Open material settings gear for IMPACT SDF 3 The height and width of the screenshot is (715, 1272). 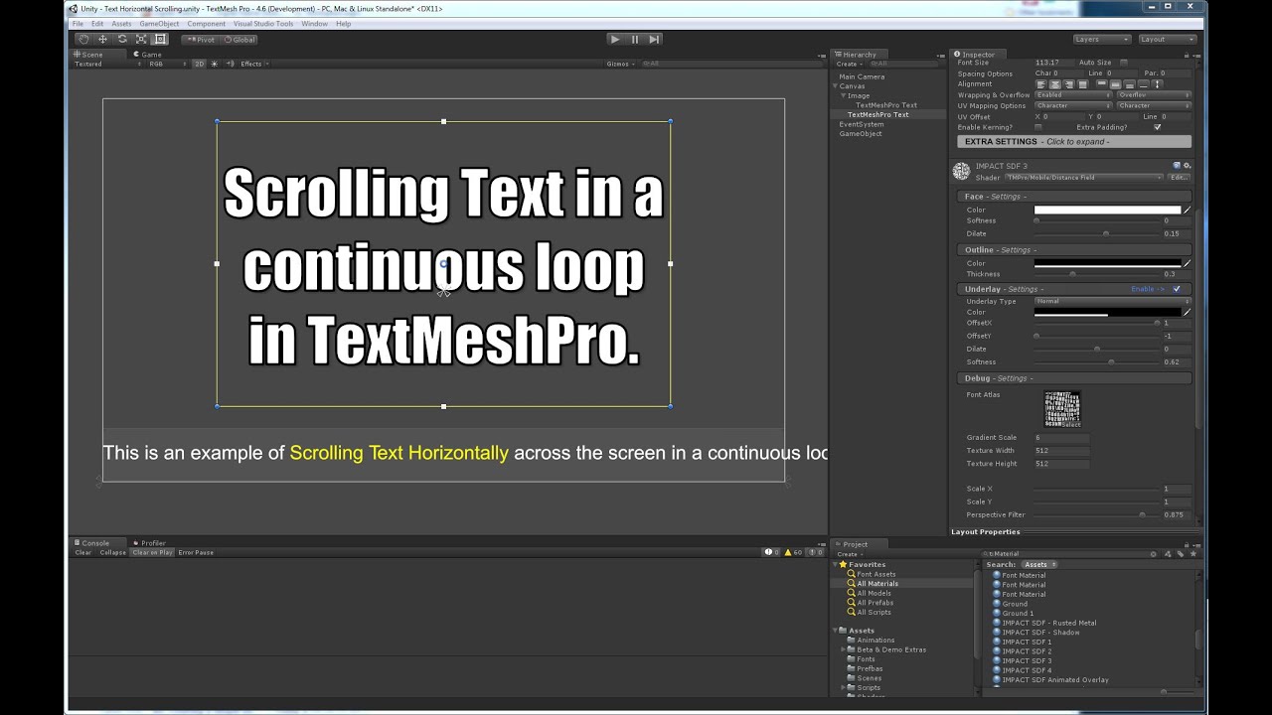point(1187,166)
